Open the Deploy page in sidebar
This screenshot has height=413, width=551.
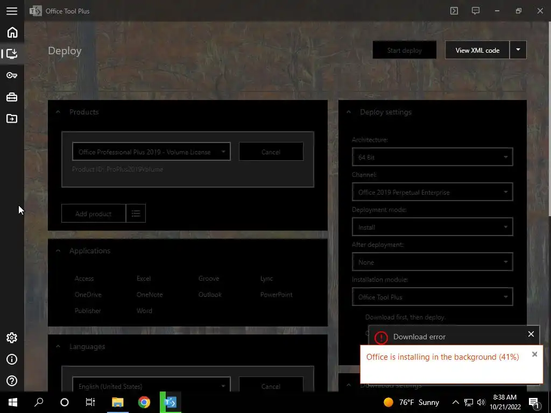[x=12, y=53]
